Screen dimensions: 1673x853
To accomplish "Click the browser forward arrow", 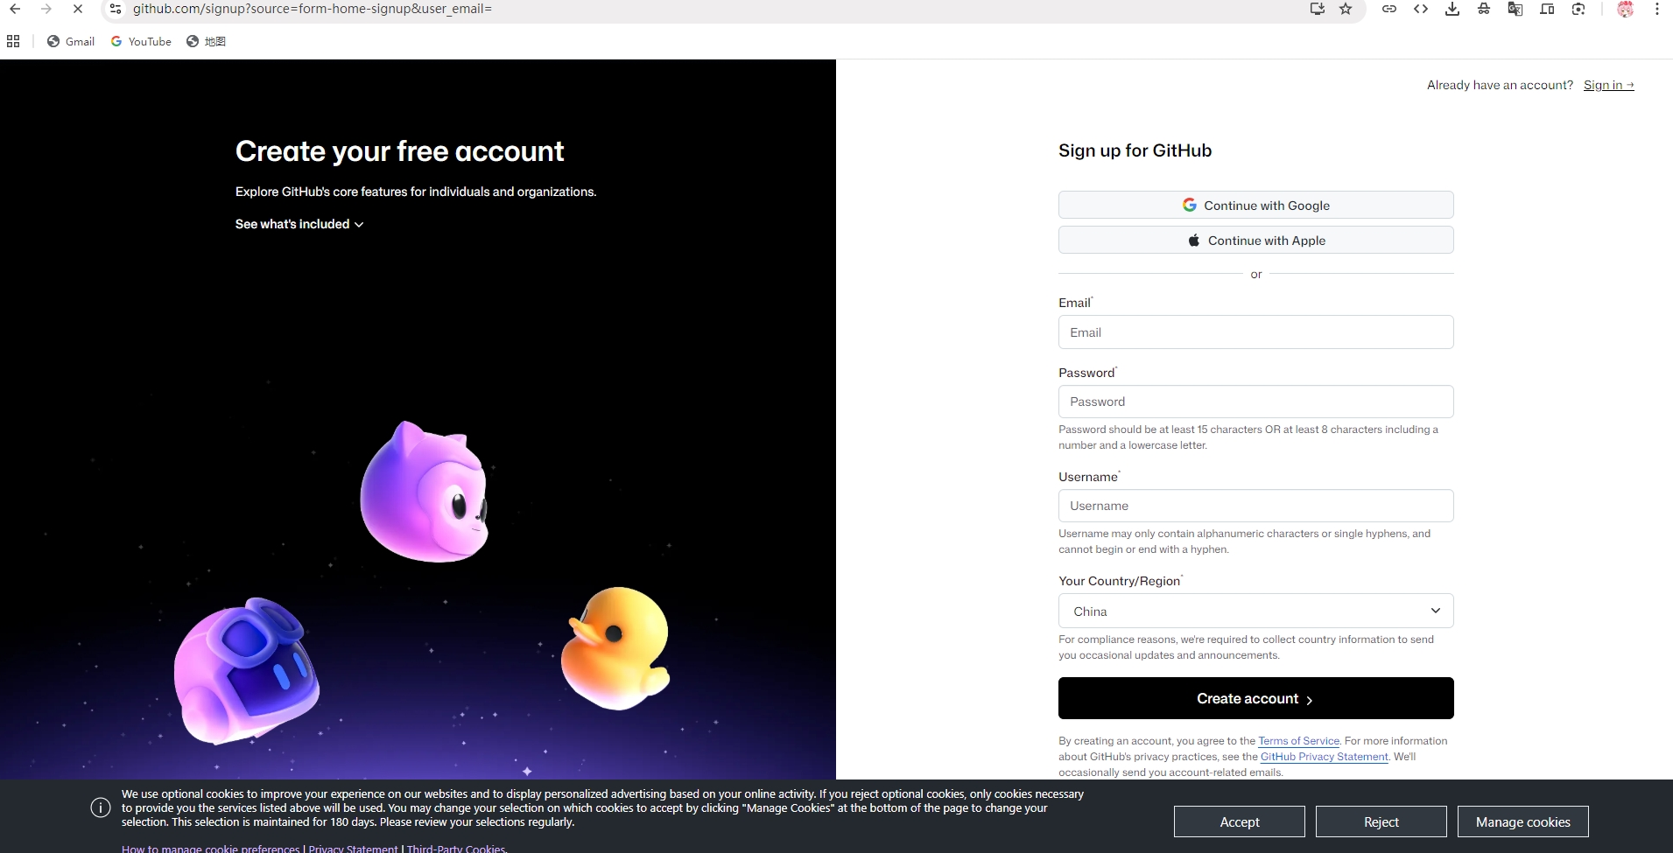I will (x=46, y=9).
